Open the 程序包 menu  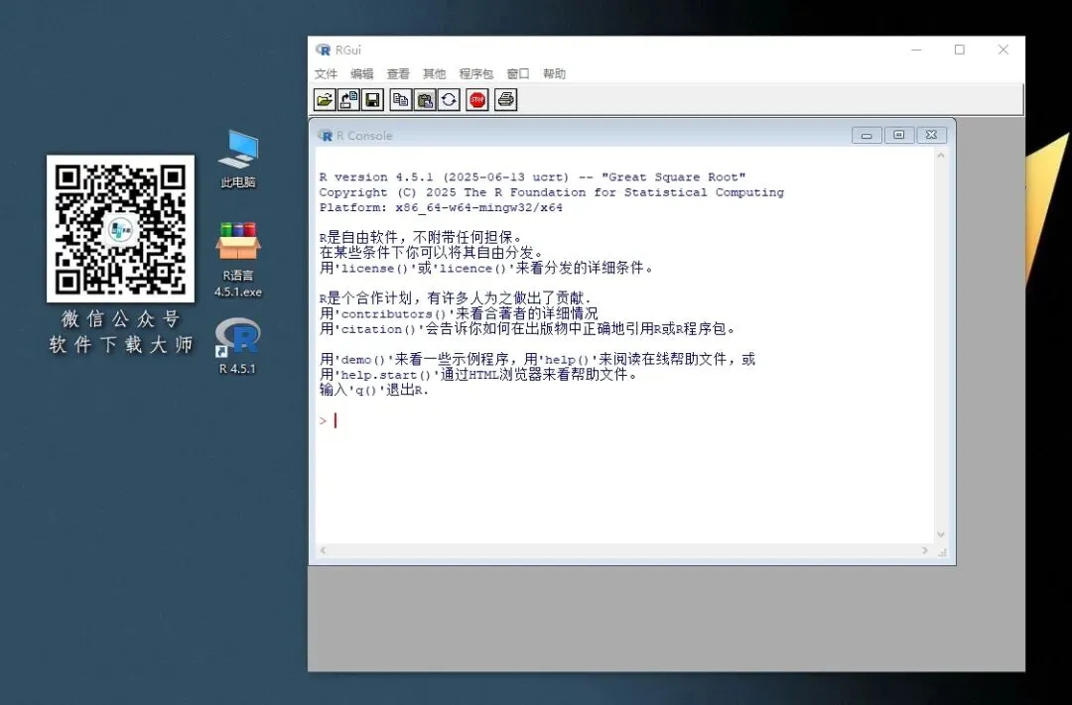pos(475,73)
